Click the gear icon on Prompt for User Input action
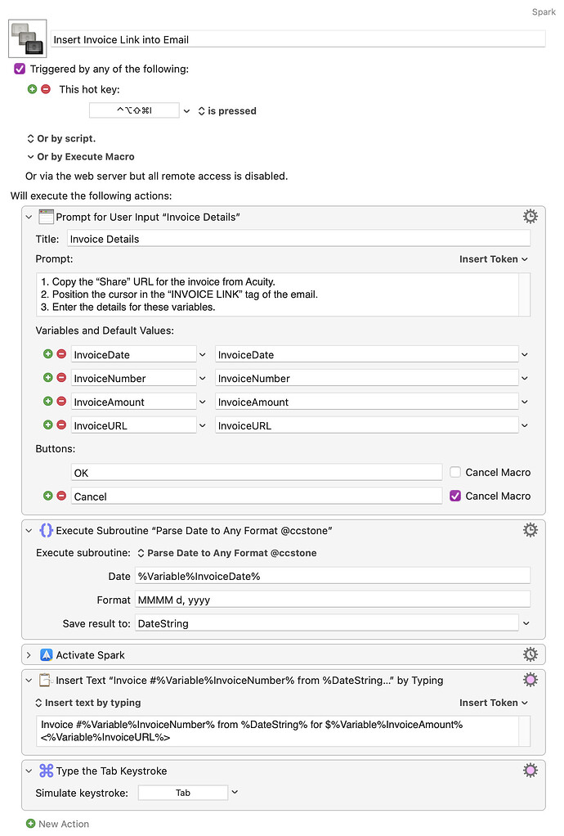This screenshot has width=564, height=836. point(530,217)
